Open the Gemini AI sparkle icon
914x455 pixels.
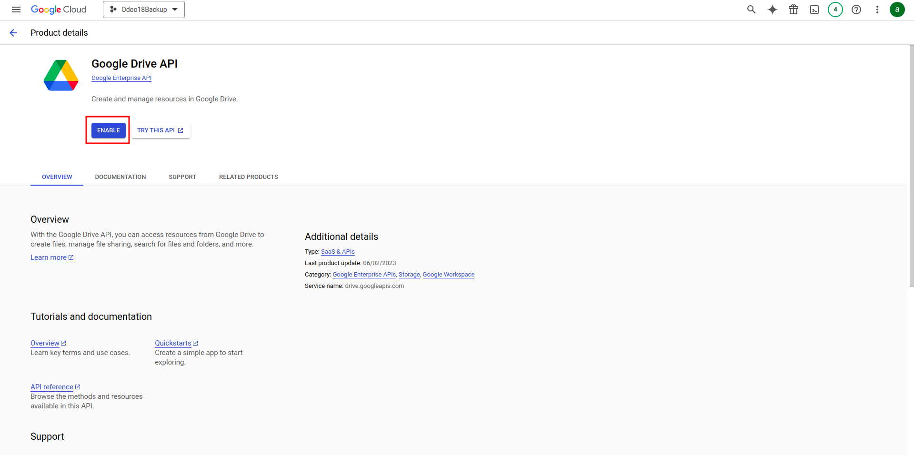coord(772,10)
